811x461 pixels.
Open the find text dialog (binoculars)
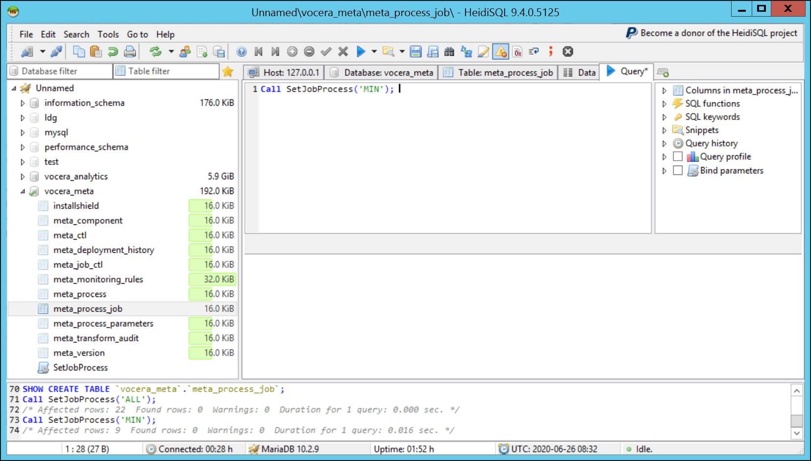click(449, 51)
